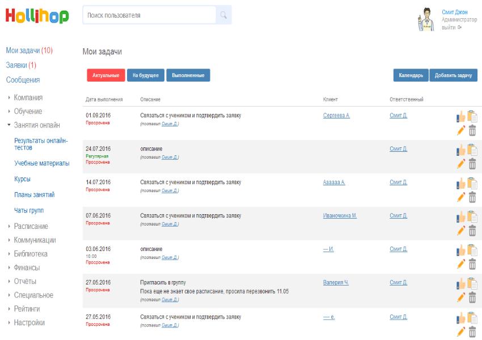Edit the 03.06.2016 task with pencil
Screen dimensions: 482x340
(x=461, y=264)
